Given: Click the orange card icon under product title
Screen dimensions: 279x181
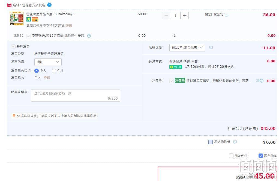Looking at the screenshot, I should (35, 19).
